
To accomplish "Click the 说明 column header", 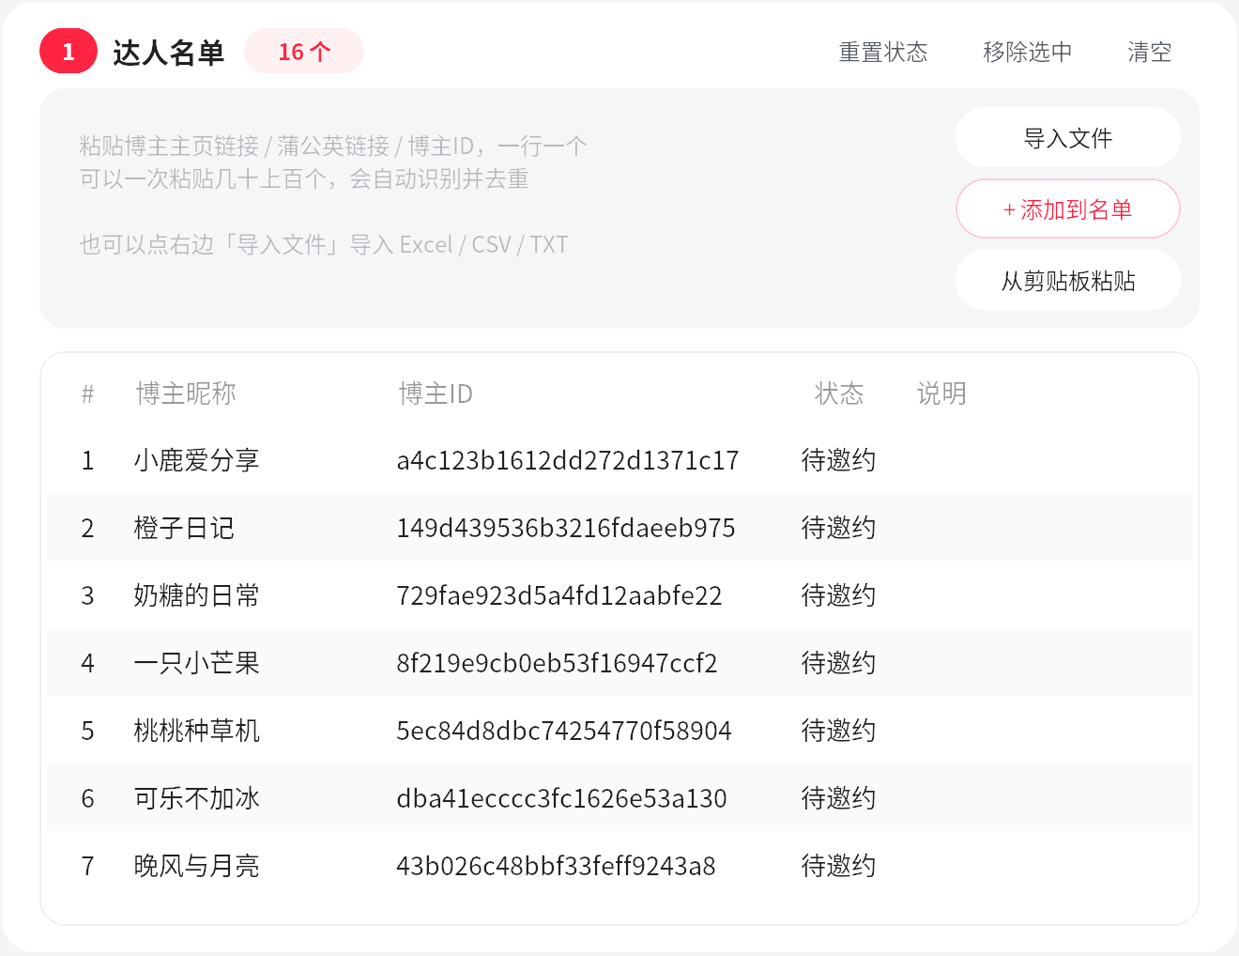I will [x=941, y=393].
